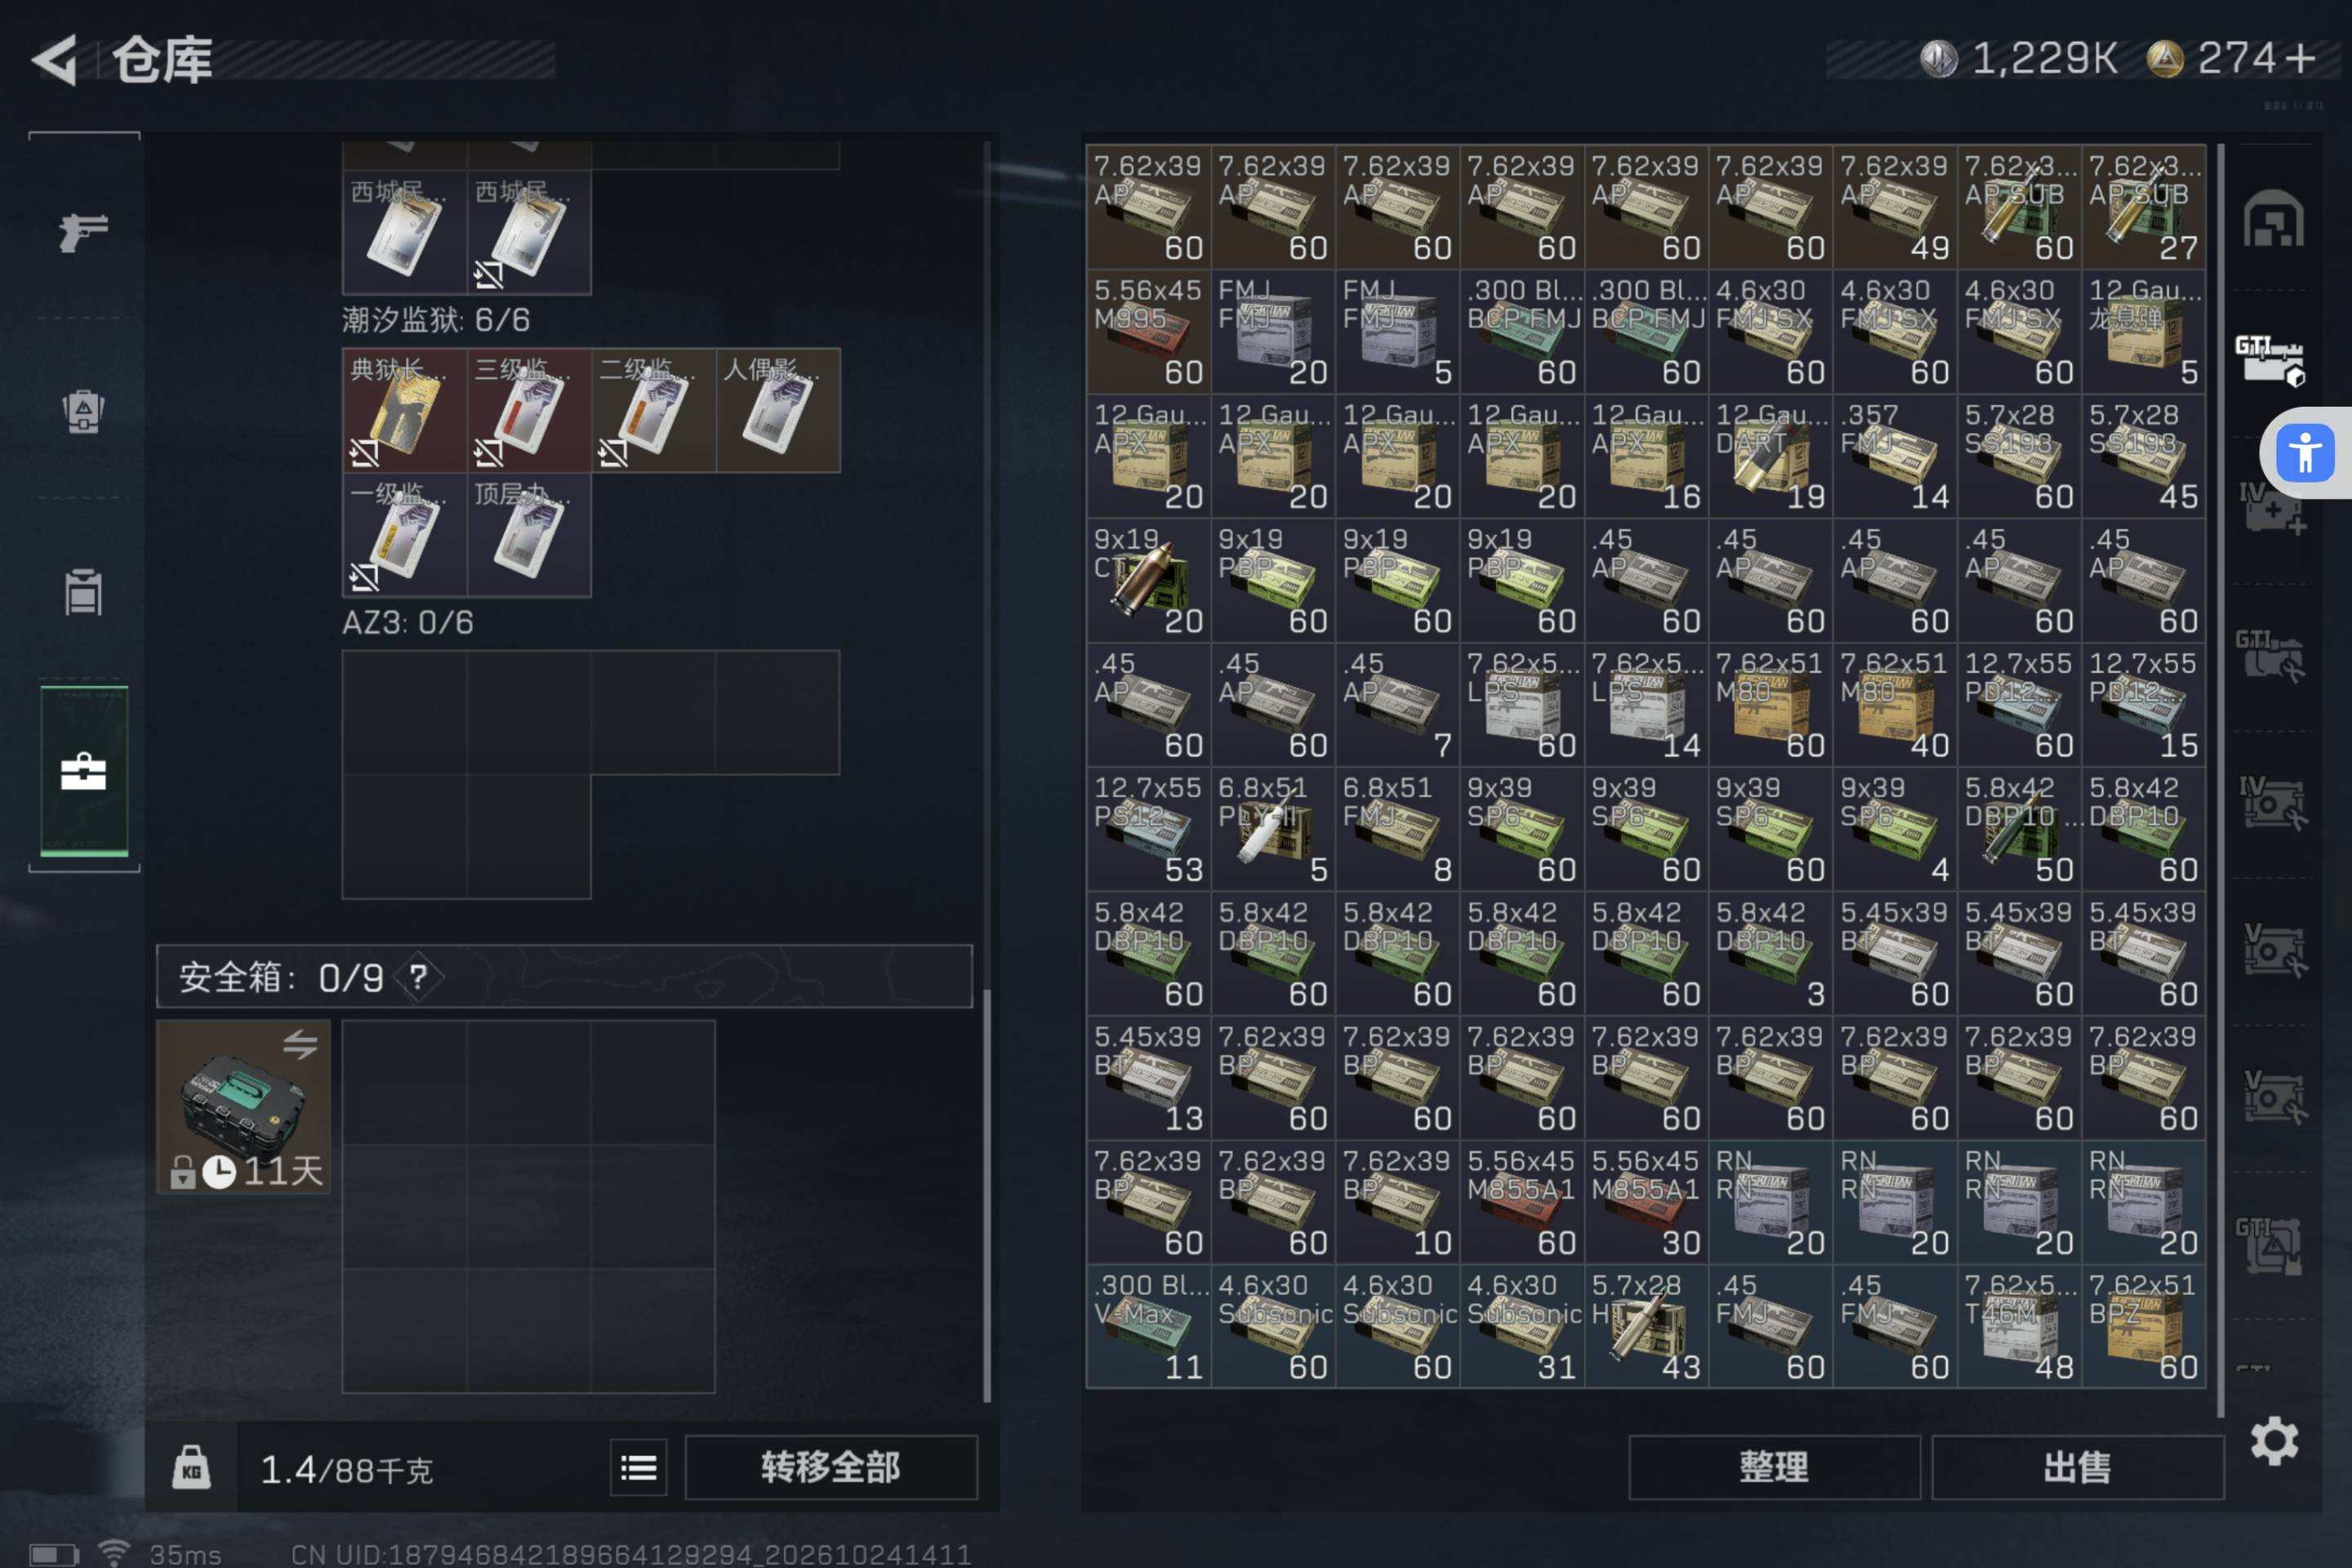Select the 5.56x45 M995 ammo stack
The height and width of the screenshot is (1568, 2352).
click(x=1148, y=331)
